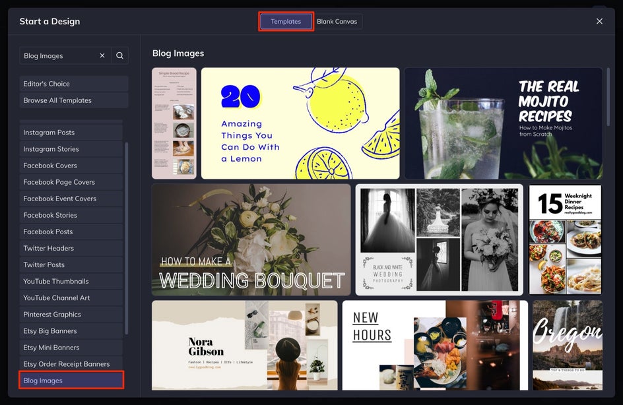The image size is (623, 405).
Task: Open Simple Bread Recipe template
Action: pos(174,123)
